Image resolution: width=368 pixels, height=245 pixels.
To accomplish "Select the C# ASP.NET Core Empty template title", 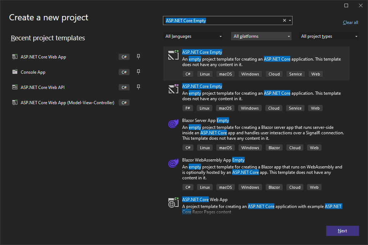I will click(202, 52).
